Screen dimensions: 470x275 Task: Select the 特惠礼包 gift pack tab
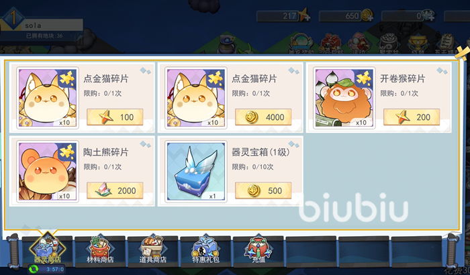click(205, 250)
